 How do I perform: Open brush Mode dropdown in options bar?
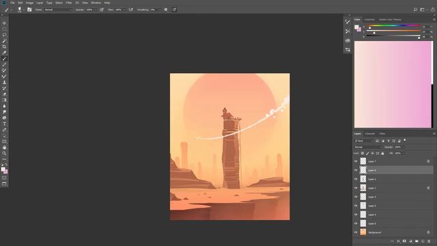click(58, 10)
